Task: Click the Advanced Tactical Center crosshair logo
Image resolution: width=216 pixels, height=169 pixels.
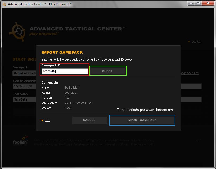Action: (17, 32)
